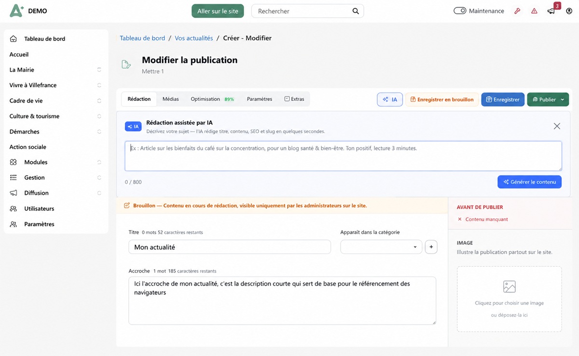Close the Rédaction assistée par IA panel
The image size is (579, 356).
tap(557, 126)
